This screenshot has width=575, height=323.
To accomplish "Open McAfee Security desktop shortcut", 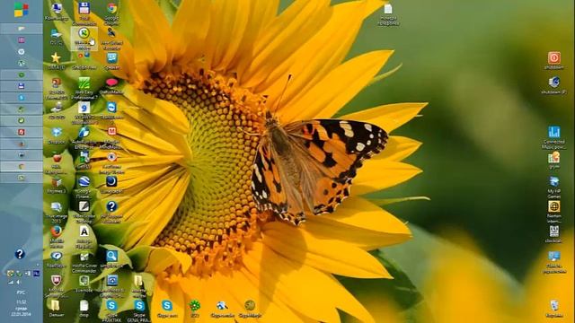I will (56, 286).
